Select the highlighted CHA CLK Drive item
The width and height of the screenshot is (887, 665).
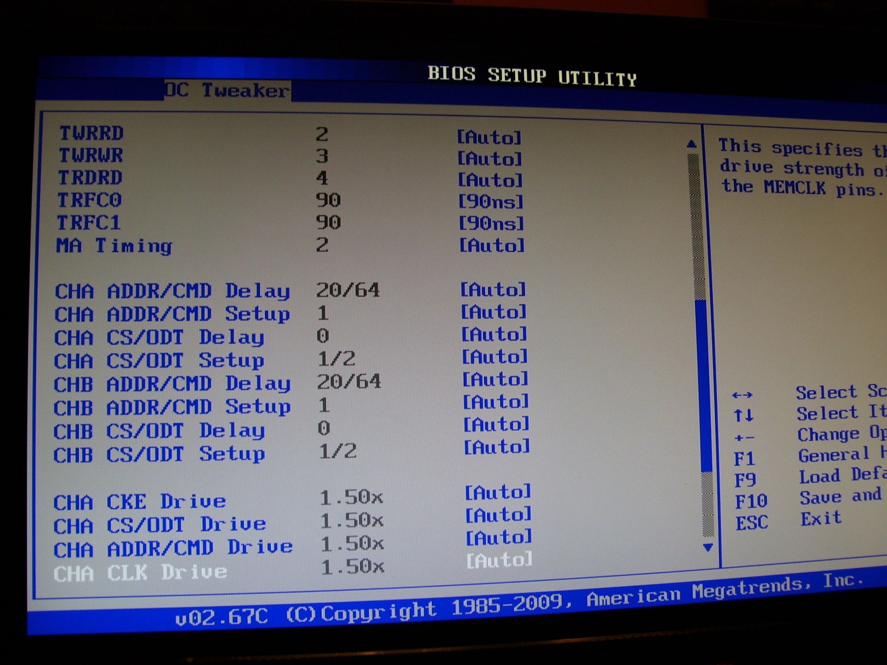point(141,573)
